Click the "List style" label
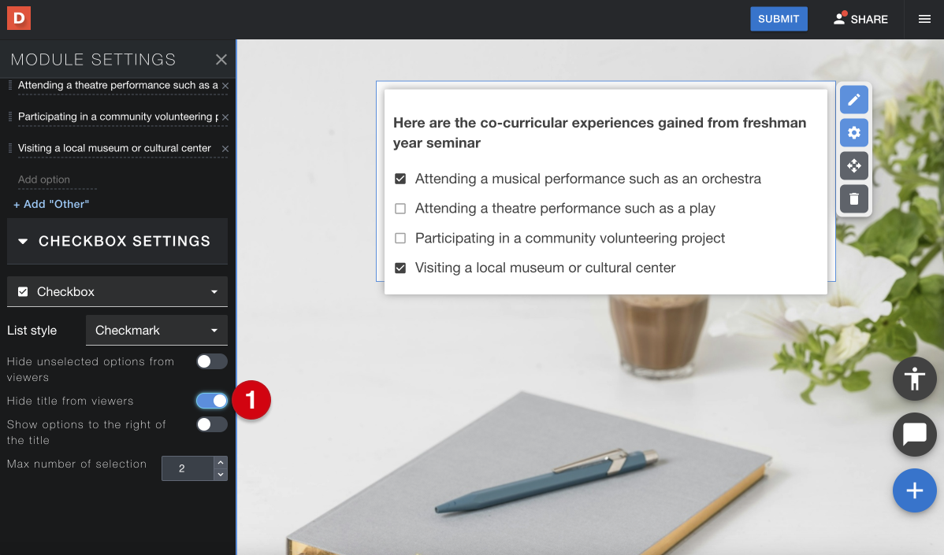The height and width of the screenshot is (555, 944). (x=32, y=330)
